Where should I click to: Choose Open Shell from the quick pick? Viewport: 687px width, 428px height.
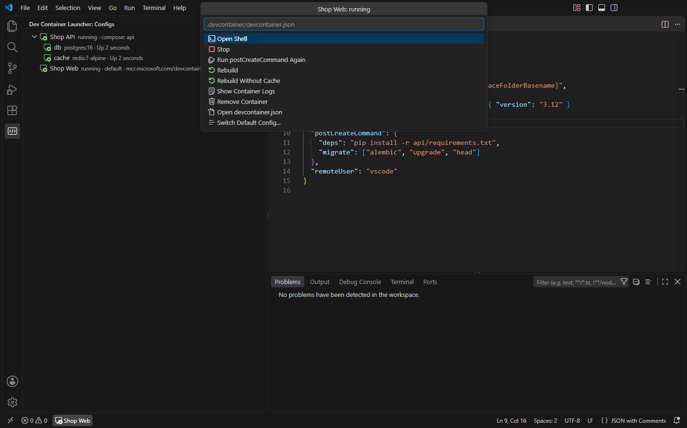pos(344,39)
